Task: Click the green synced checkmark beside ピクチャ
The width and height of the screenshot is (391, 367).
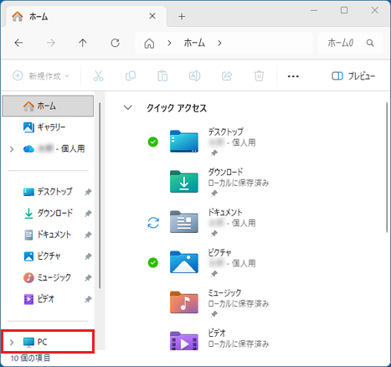Action: pyautogui.click(x=153, y=262)
